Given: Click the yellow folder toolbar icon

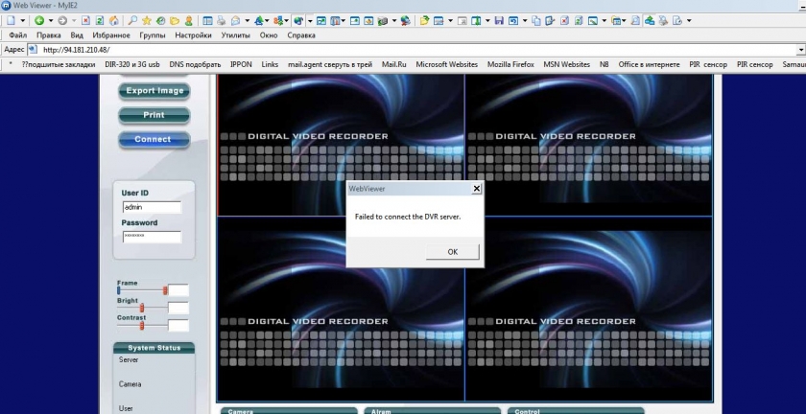Looking at the screenshot, I should tap(175, 20).
